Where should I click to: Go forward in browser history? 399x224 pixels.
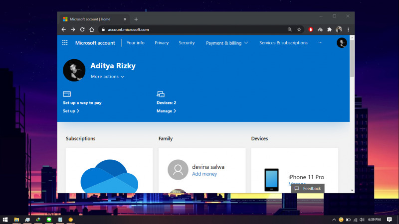[x=73, y=29]
